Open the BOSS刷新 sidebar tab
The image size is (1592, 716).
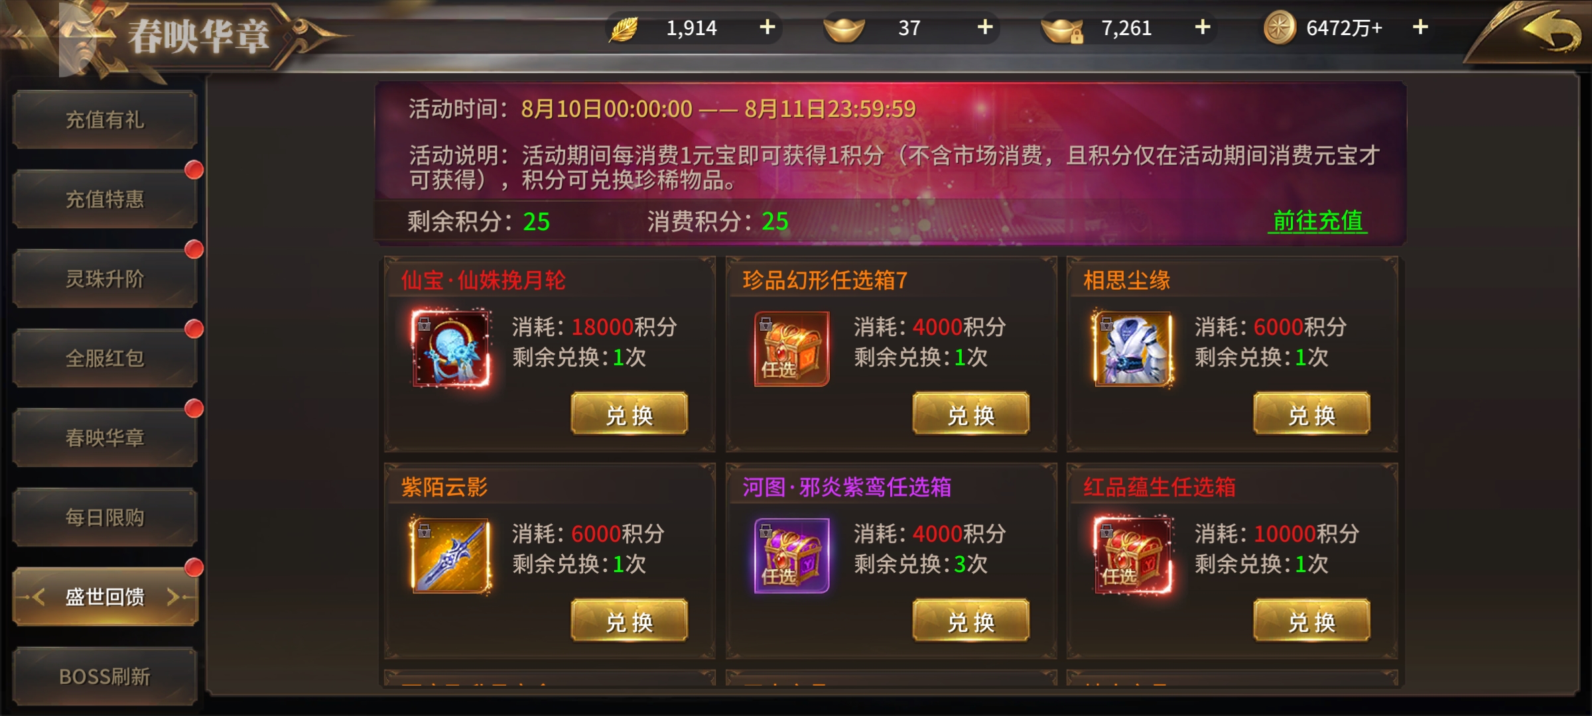click(105, 677)
